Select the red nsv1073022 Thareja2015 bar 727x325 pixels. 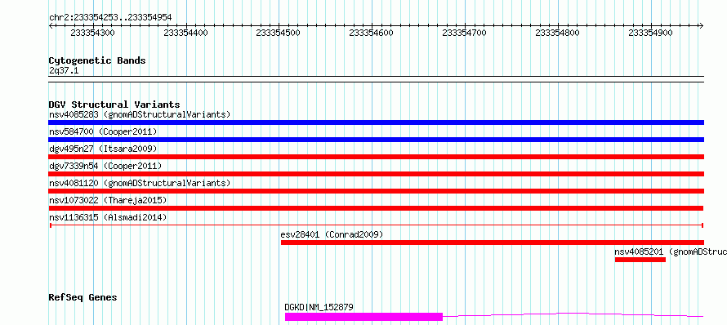click(376, 208)
